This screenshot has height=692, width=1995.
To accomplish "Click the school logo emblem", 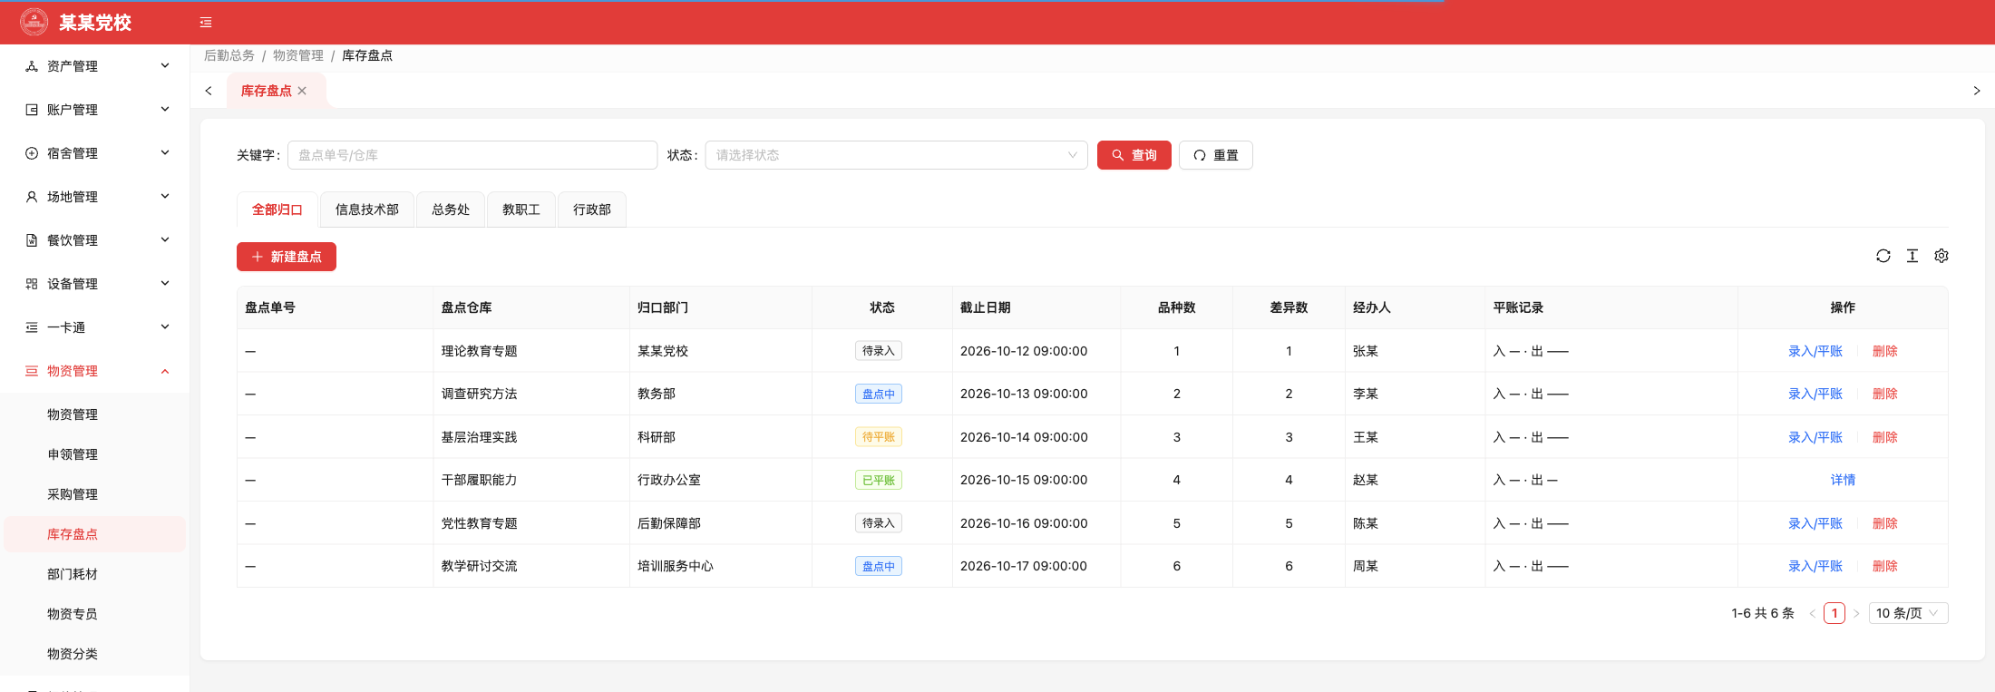I will tap(34, 22).
